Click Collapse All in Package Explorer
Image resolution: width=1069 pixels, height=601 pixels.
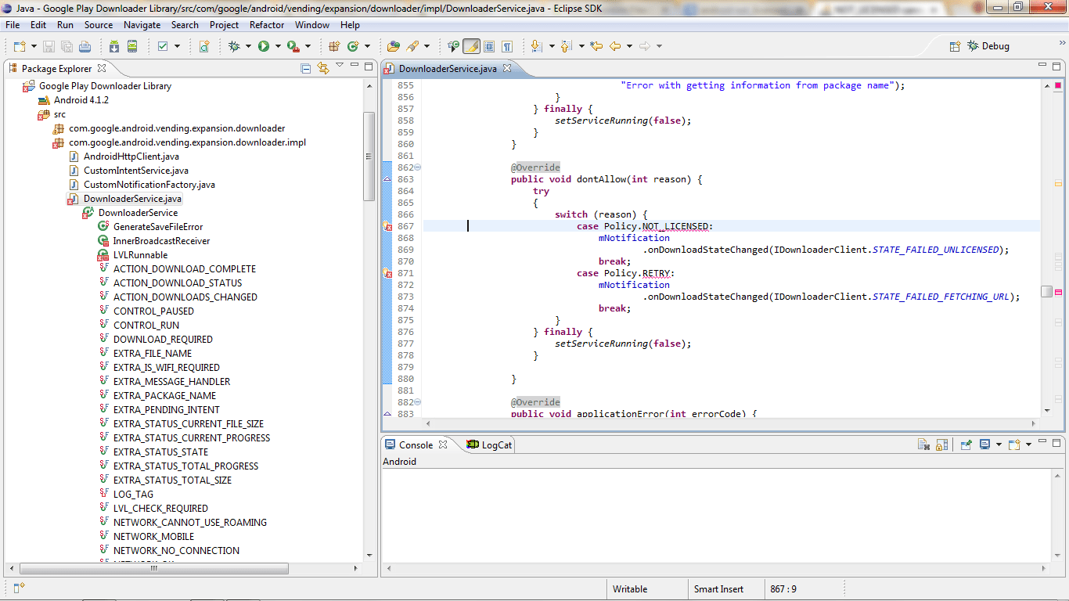click(306, 69)
